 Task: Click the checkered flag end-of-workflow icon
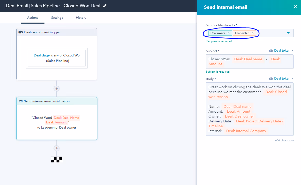(56, 159)
